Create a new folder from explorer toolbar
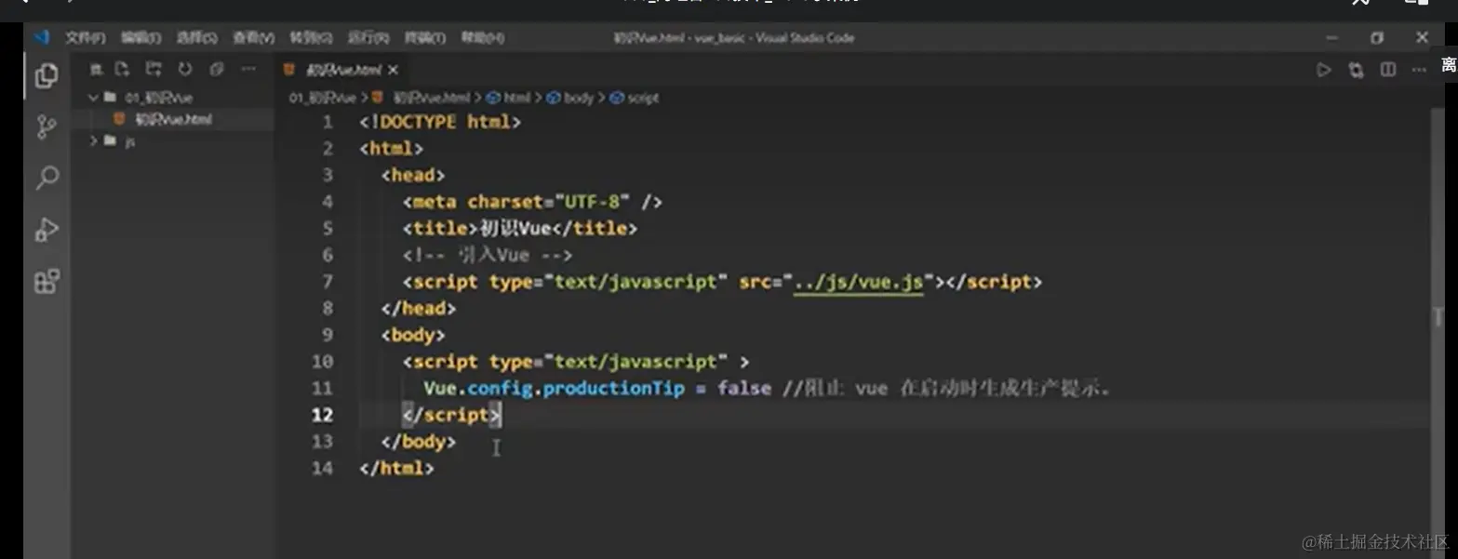The width and height of the screenshot is (1458, 559). tap(154, 70)
